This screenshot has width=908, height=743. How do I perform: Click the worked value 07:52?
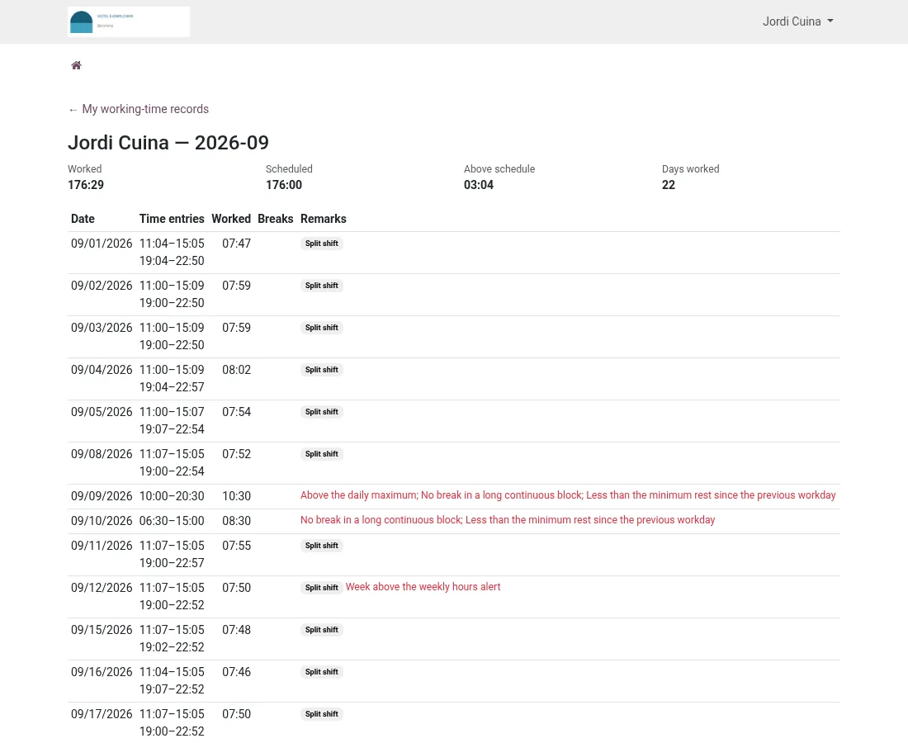[x=237, y=454]
